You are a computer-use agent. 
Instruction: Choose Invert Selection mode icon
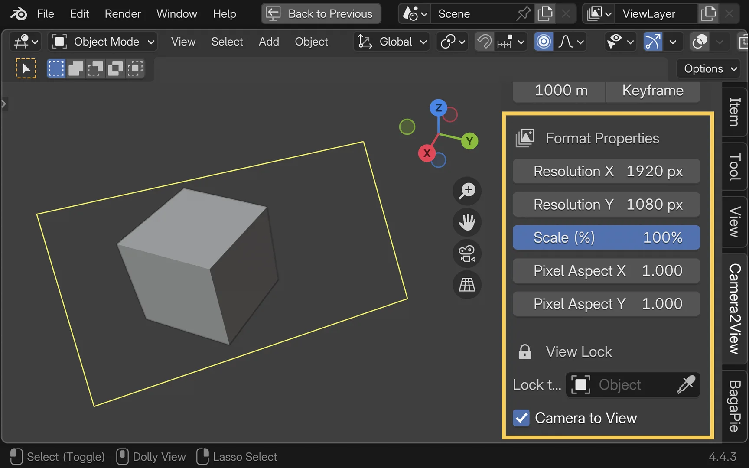coord(115,68)
